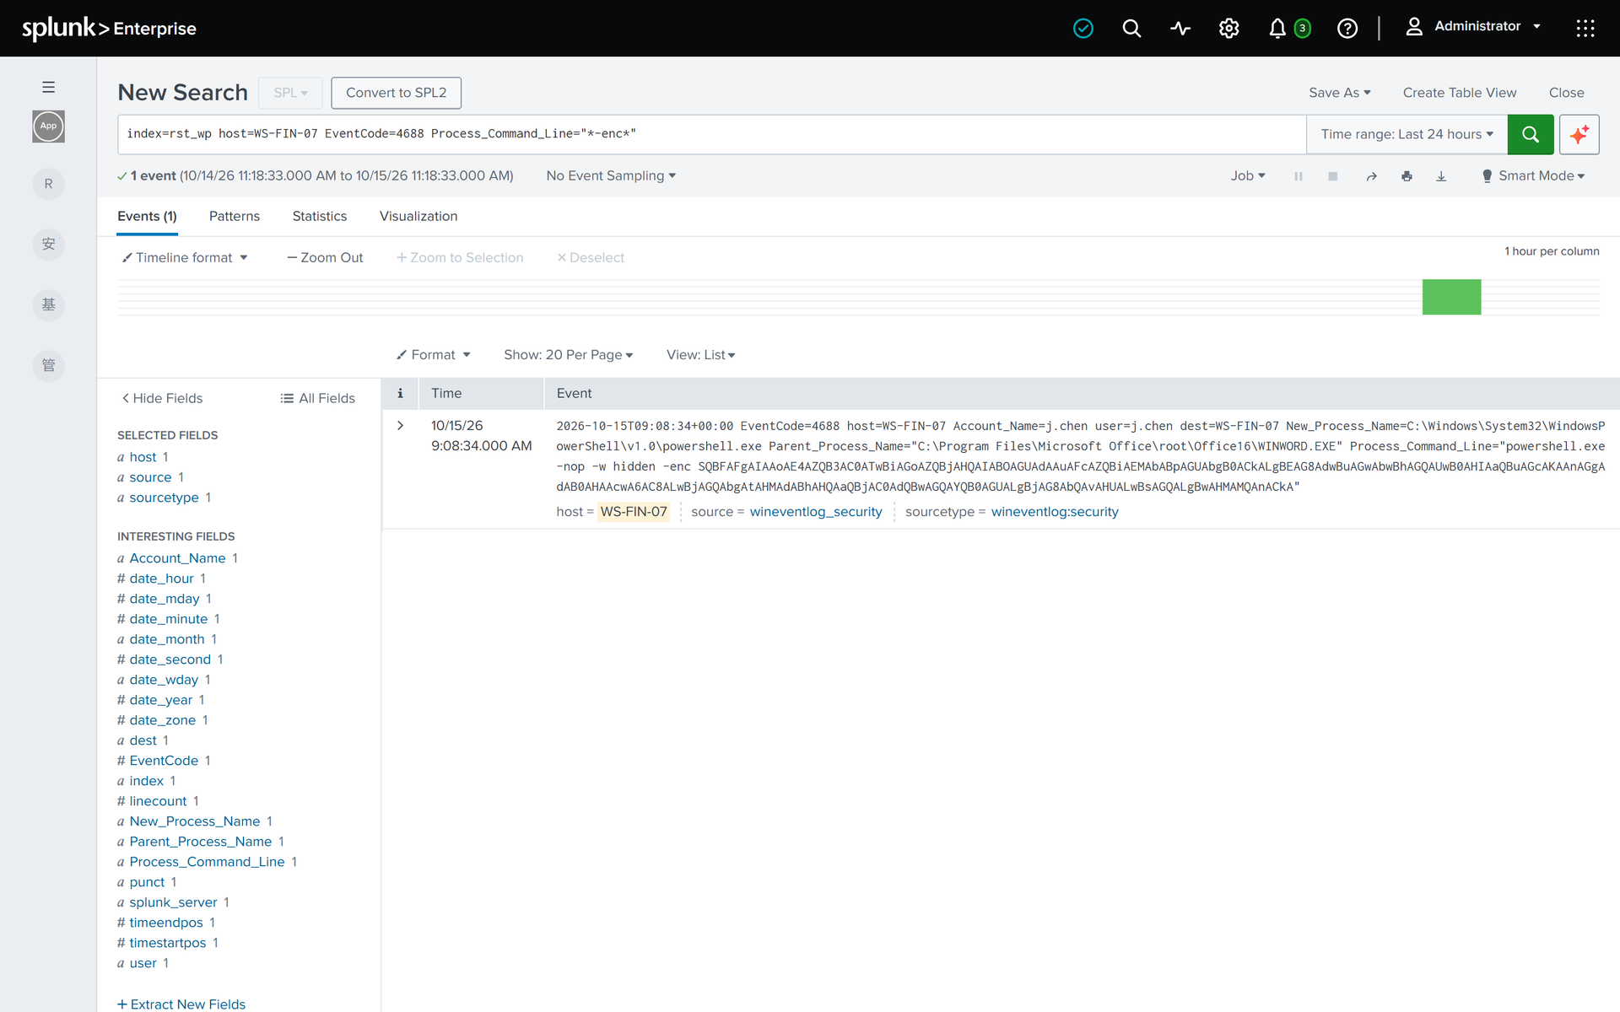Share the search job

point(1372,176)
